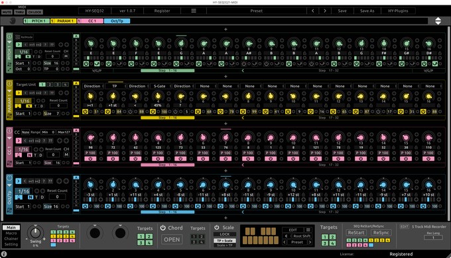The width and height of the screenshot is (451, 258).
Task: Toggle the MUTE button
Action: pos(7,12)
